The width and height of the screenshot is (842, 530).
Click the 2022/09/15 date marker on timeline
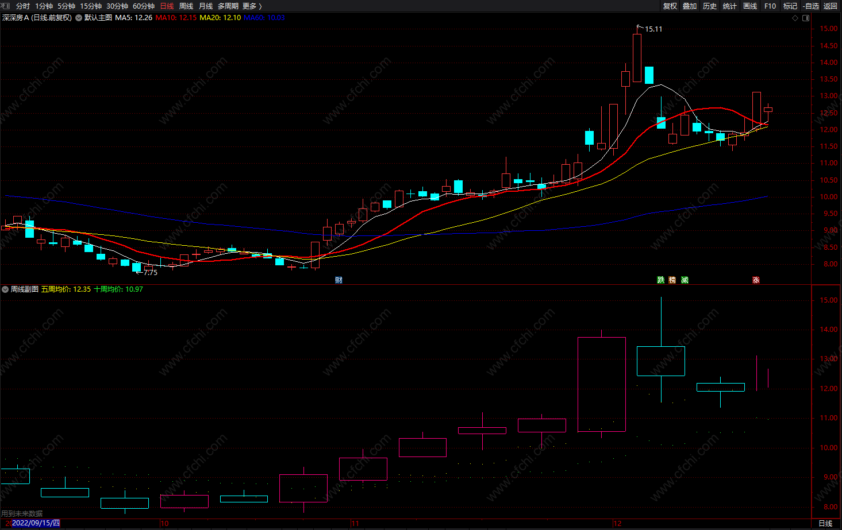point(35,524)
